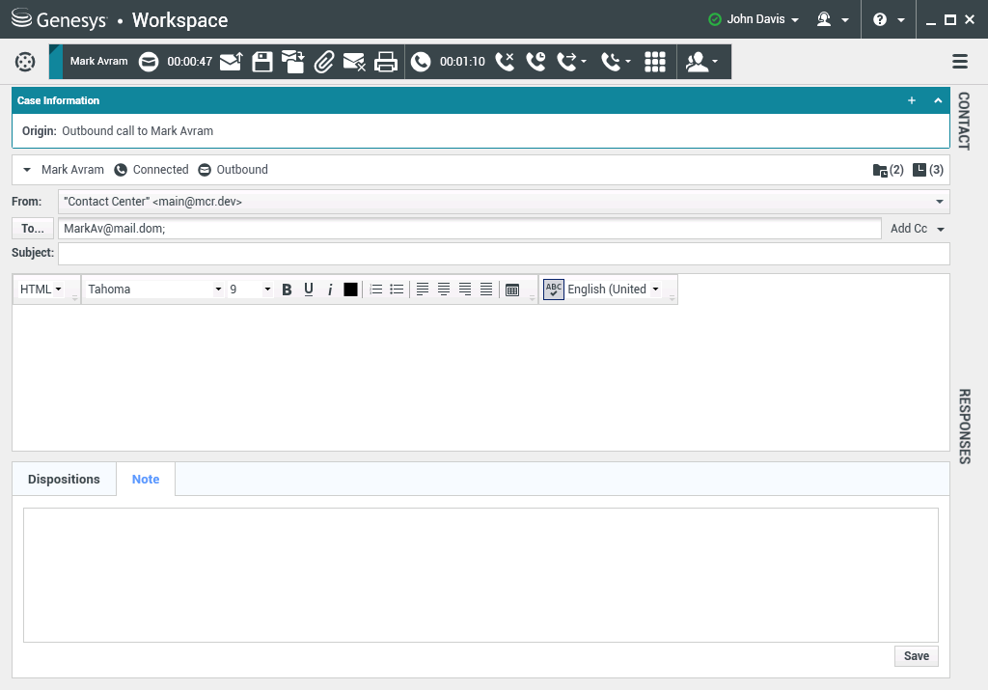Toggle bold text formatting
Viewport: 988px width, 690px height.
(x=287, y=290)
